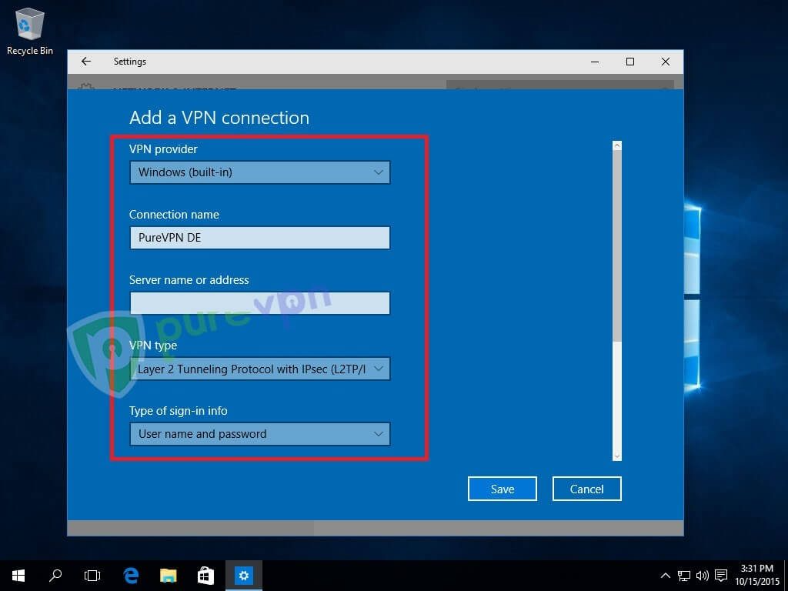The width and height of the screenshot is (788, 591).
Task: Save the VPN connection
Action: tap(502, 489)
